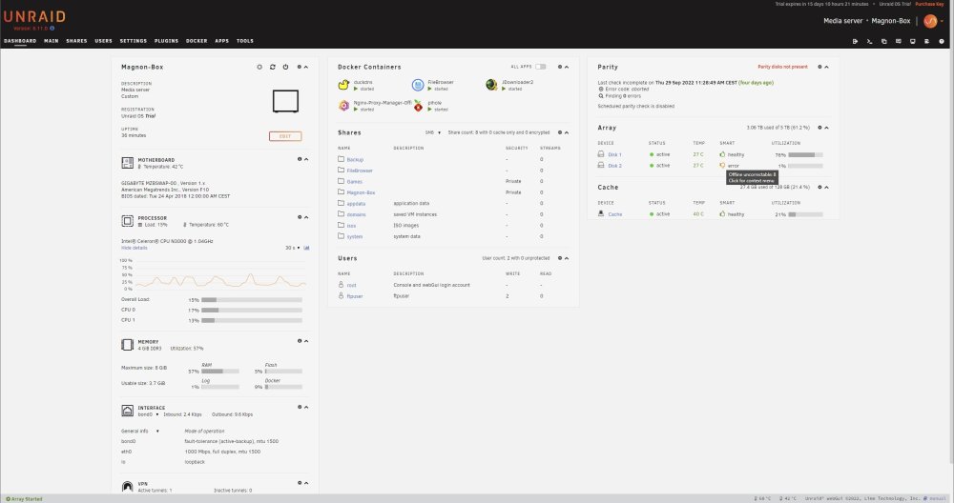Click the Disk 2 SMART error thumbs-down icon
Screen dimensions: 954x503
[x=722, y=165]
